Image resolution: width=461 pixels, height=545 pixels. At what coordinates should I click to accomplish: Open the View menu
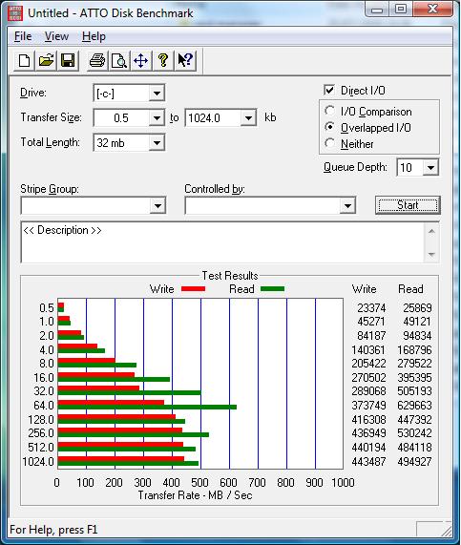pyautogui.click(x=56, y=36)
